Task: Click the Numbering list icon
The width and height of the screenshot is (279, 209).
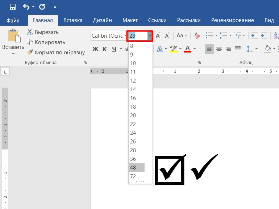Action: [223, 35]
